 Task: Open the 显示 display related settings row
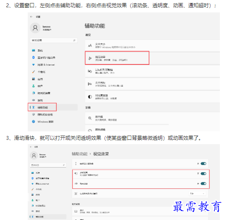click(140, 211)
